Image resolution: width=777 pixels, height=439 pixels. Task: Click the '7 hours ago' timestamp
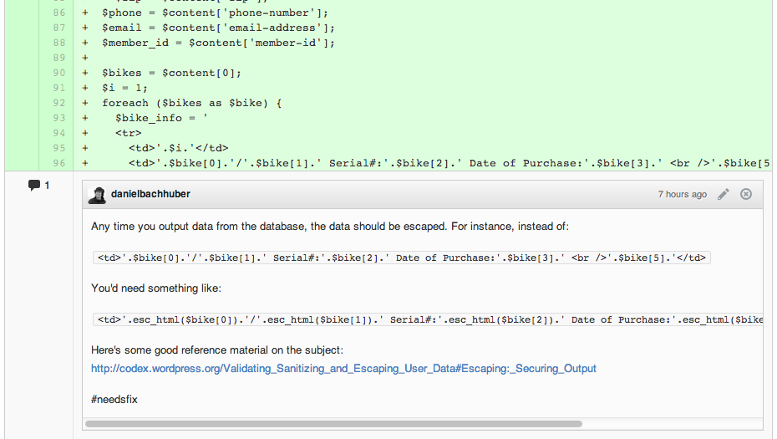coord(683,195)
